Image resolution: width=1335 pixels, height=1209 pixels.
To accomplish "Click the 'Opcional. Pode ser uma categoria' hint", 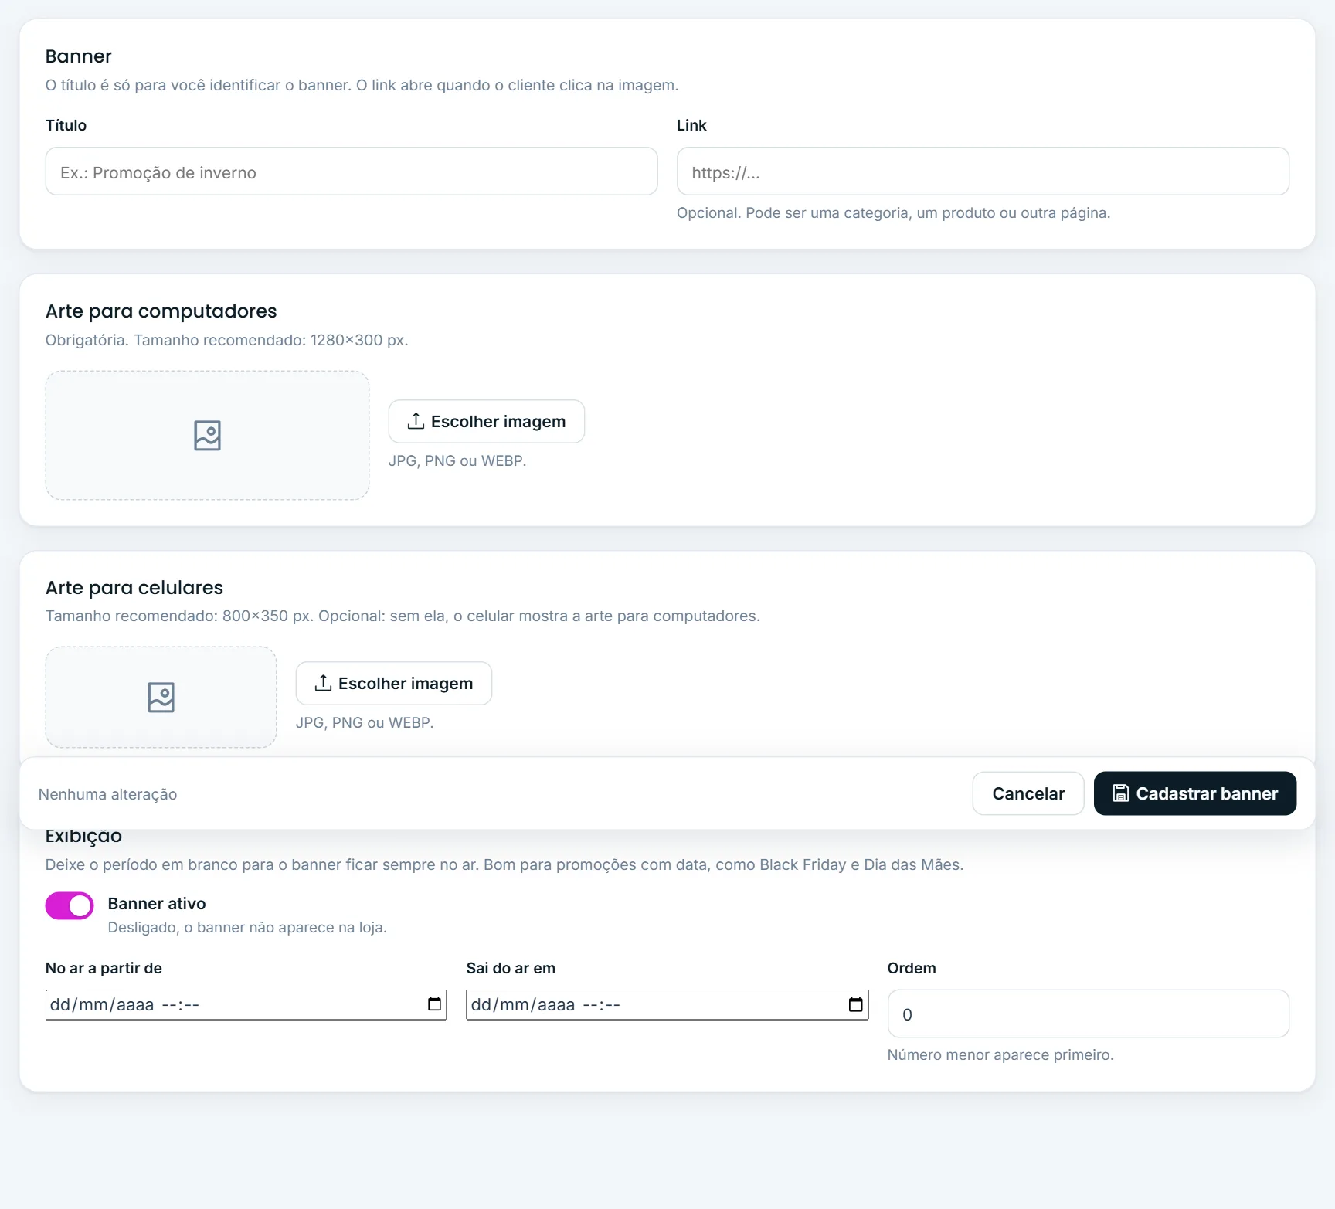I will [x=894, y=213].
